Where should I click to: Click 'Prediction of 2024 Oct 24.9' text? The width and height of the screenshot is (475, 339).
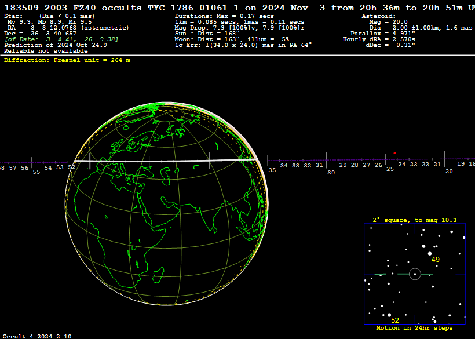click(56, 45)
